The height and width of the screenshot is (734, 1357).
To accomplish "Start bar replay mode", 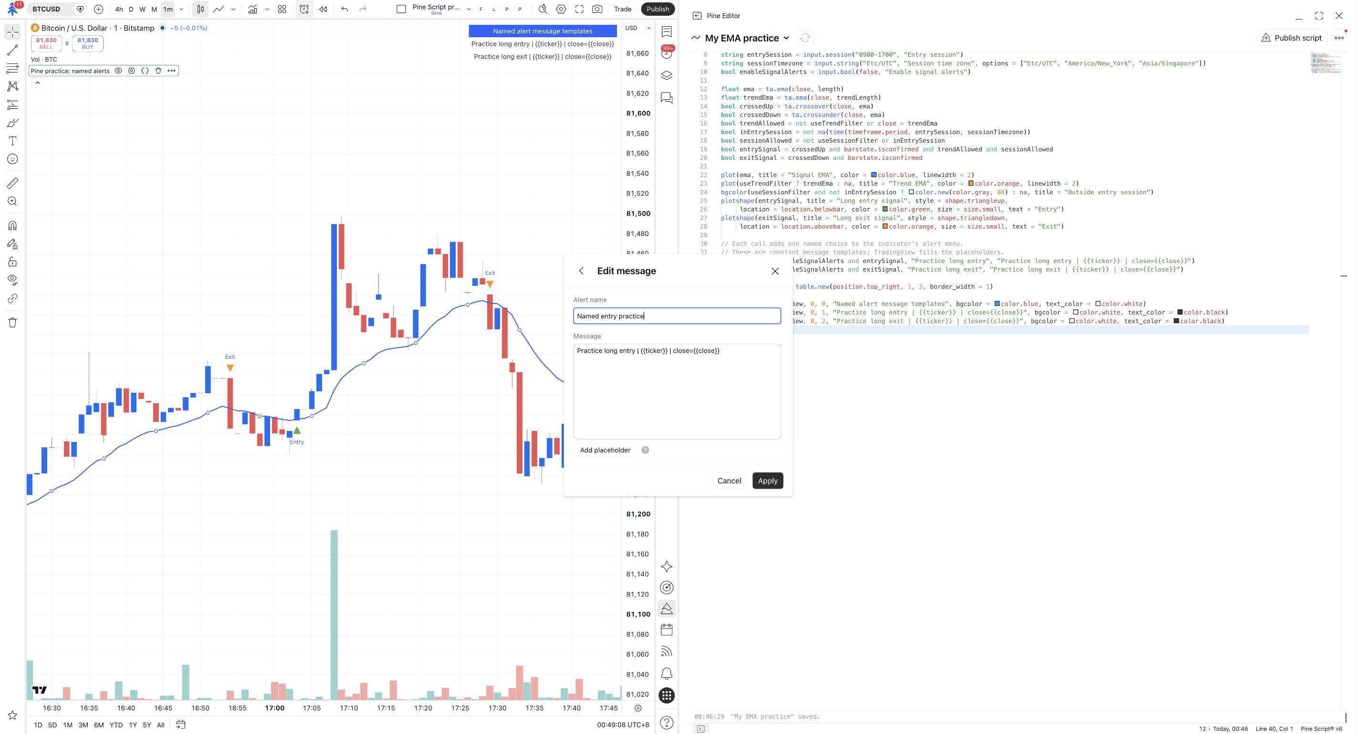I will (x=323, y=9).
